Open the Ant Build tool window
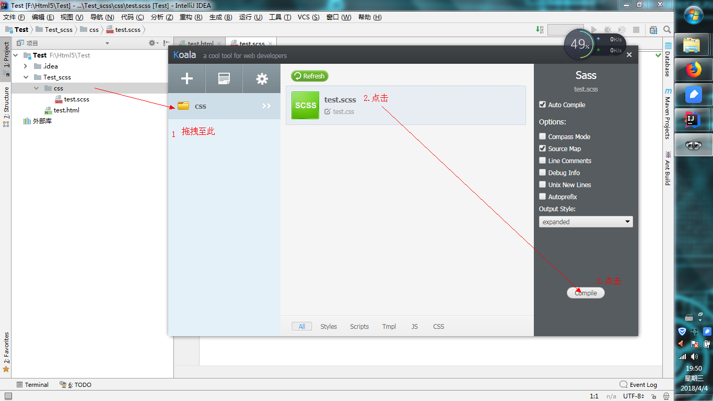The height and width of the screenshot is (401, 713). pyautogui.click(x=667, y=168)
